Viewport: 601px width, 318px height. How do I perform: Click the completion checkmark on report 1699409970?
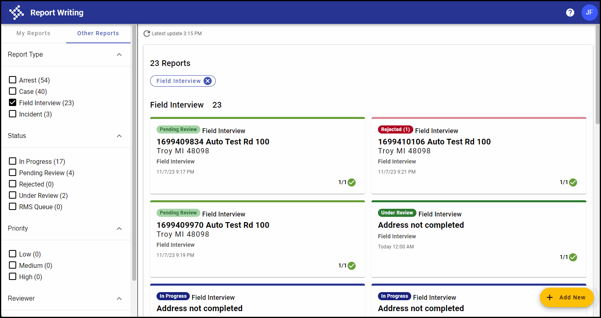[351, 266]
